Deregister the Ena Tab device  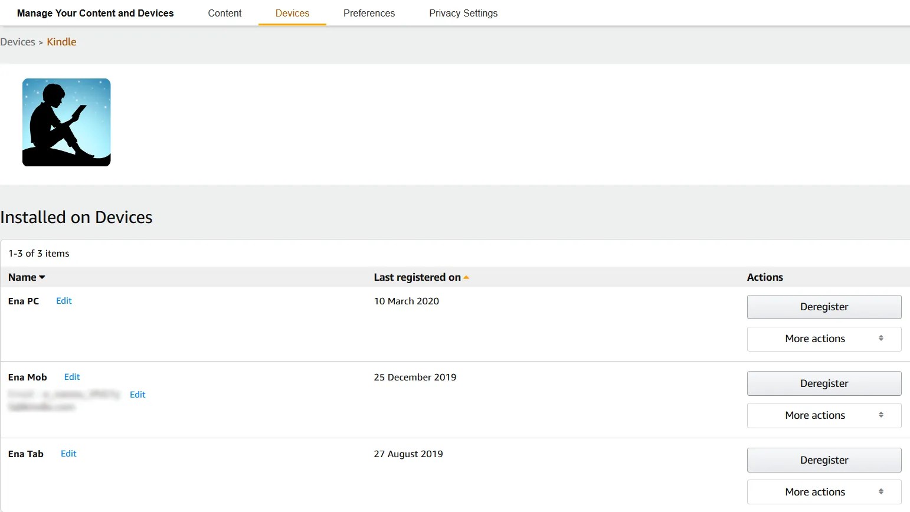point(824,460)
